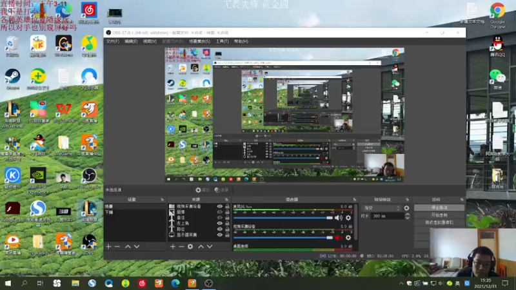Adjust first mixer channel volume slider
This screenshot has width=516, height=290.
click(x=283, y=218)
